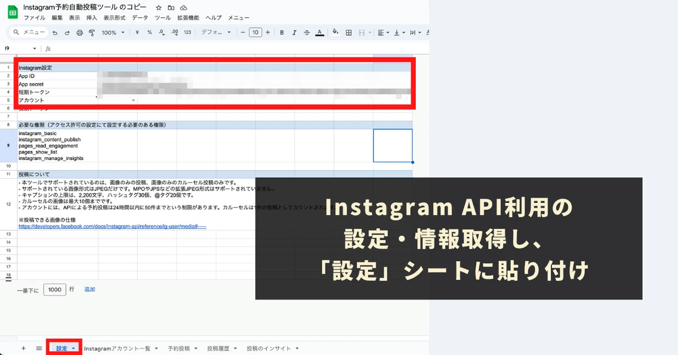
Task: Open the font family dropdown
Action: point(216,33)
